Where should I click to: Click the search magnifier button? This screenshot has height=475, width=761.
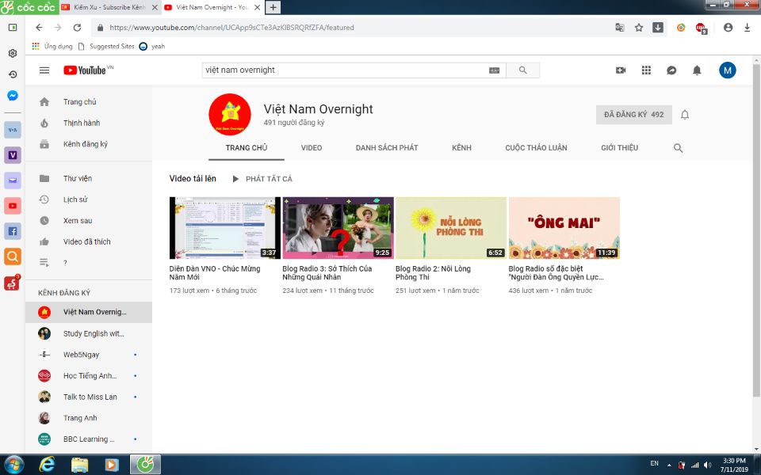(x=523, y=70)
